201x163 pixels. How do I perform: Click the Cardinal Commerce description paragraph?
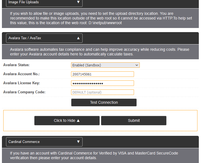click(x=94, y=156)
